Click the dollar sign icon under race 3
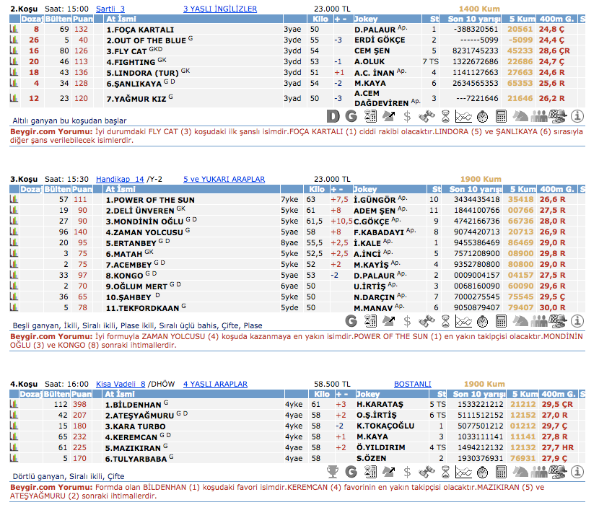This screenshot has height=505, width=599. tap(408, 320)
